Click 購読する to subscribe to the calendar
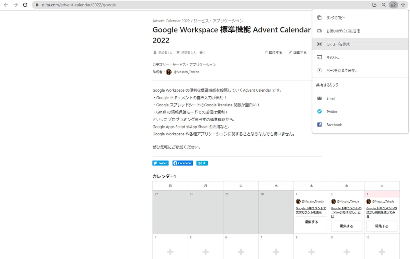Screen dimensions: 410x259 click(x=273, y=53)
